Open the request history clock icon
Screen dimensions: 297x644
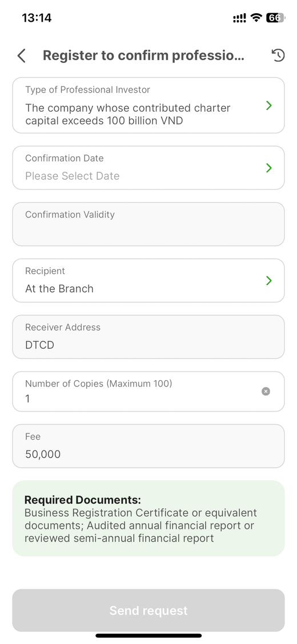278,55
